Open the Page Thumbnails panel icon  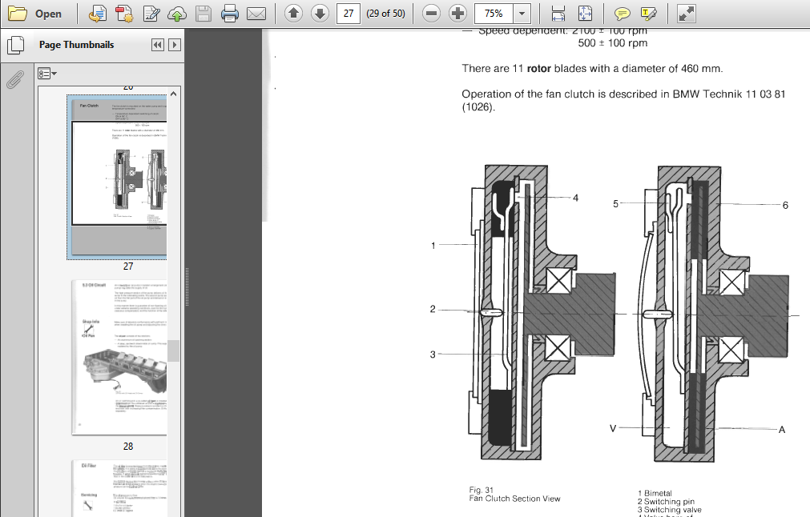pos(15,46)
